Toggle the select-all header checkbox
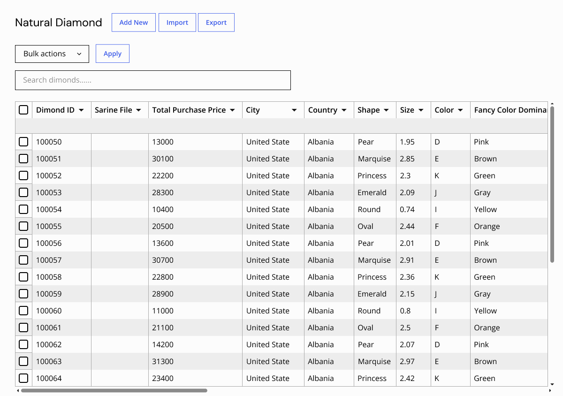 point(23,110)
